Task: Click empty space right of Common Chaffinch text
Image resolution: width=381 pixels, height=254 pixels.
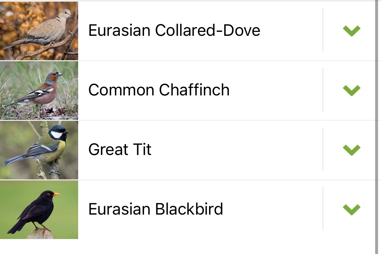Action: tap(276, 91)
